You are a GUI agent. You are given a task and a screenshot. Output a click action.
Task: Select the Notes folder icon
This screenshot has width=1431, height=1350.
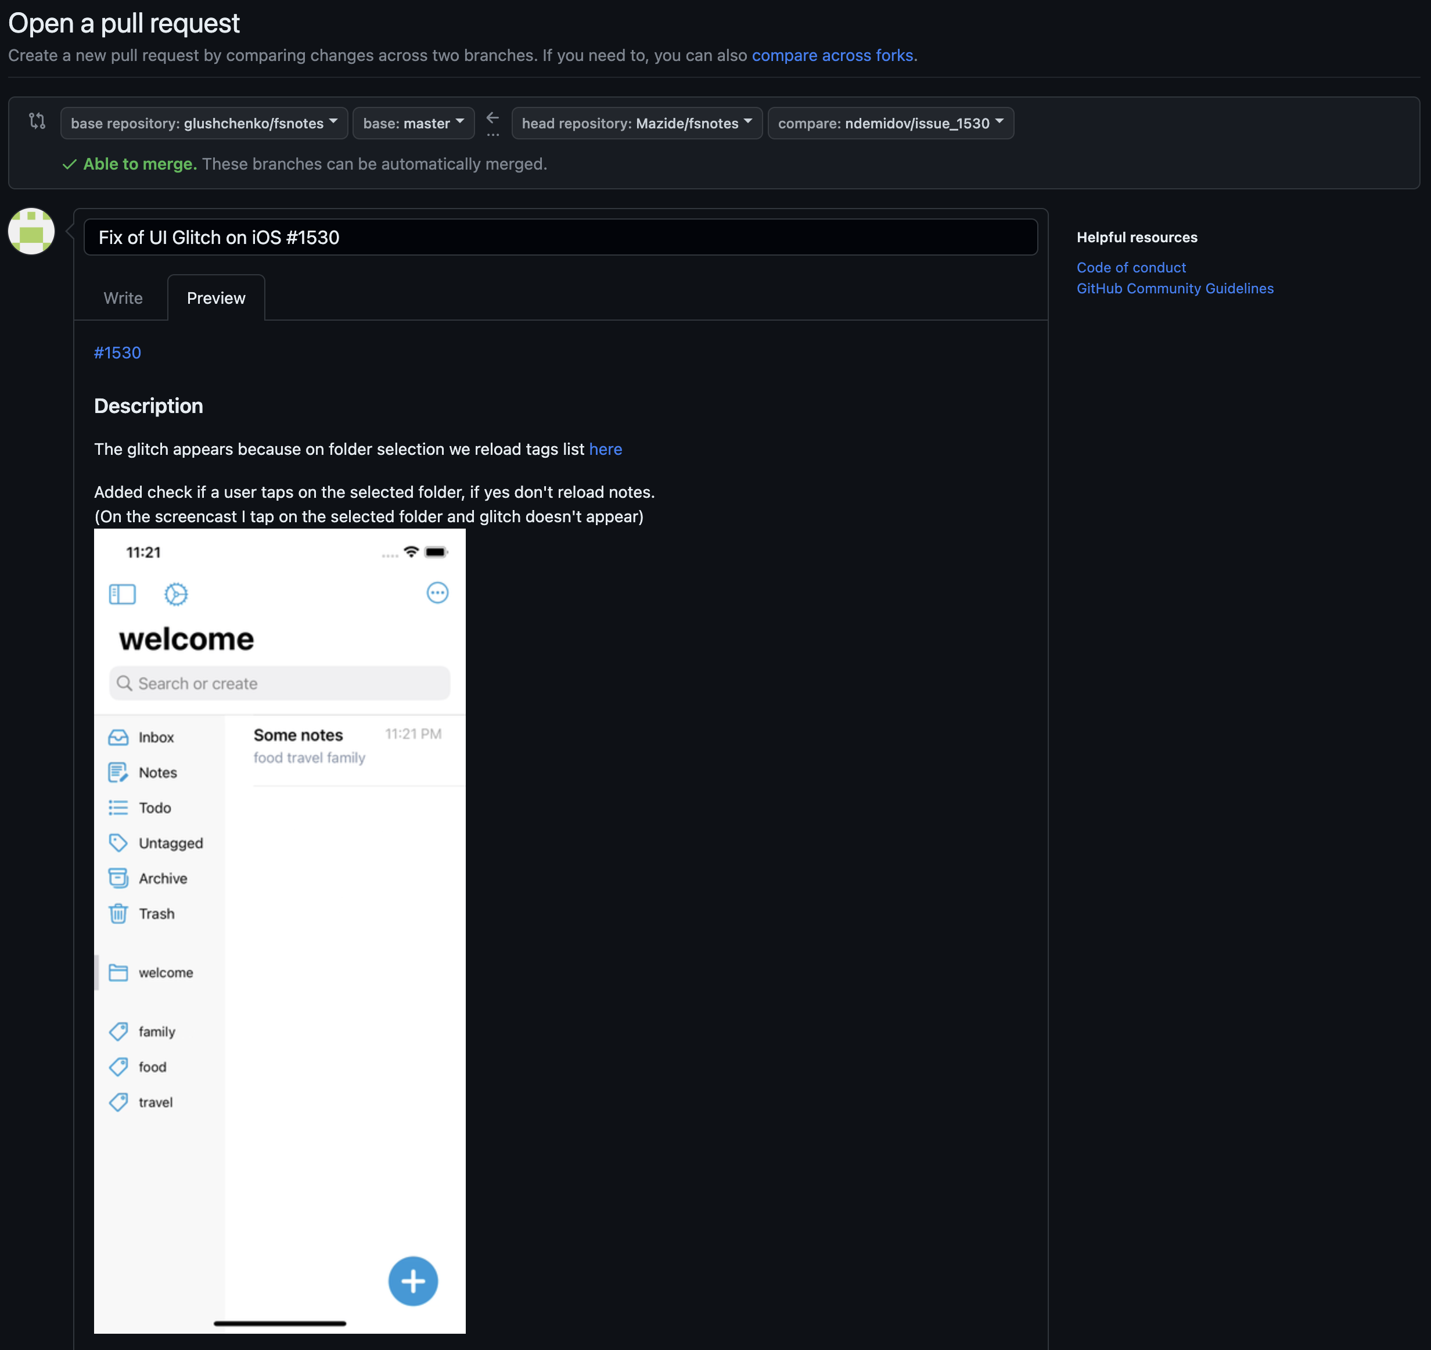(118, 773)
